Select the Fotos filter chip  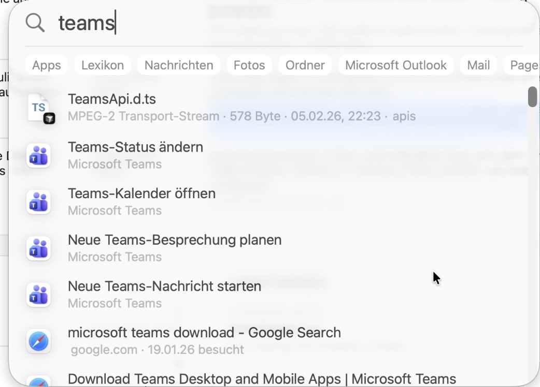[249, 65]
